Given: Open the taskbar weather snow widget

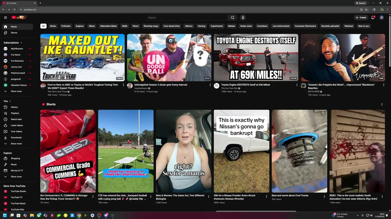Looking at the screenshot, I should [340, 215].
